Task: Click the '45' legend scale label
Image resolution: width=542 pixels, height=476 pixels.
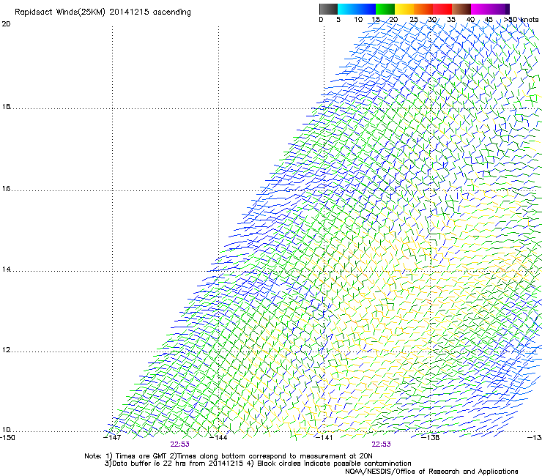Action: tap(489, 20)
